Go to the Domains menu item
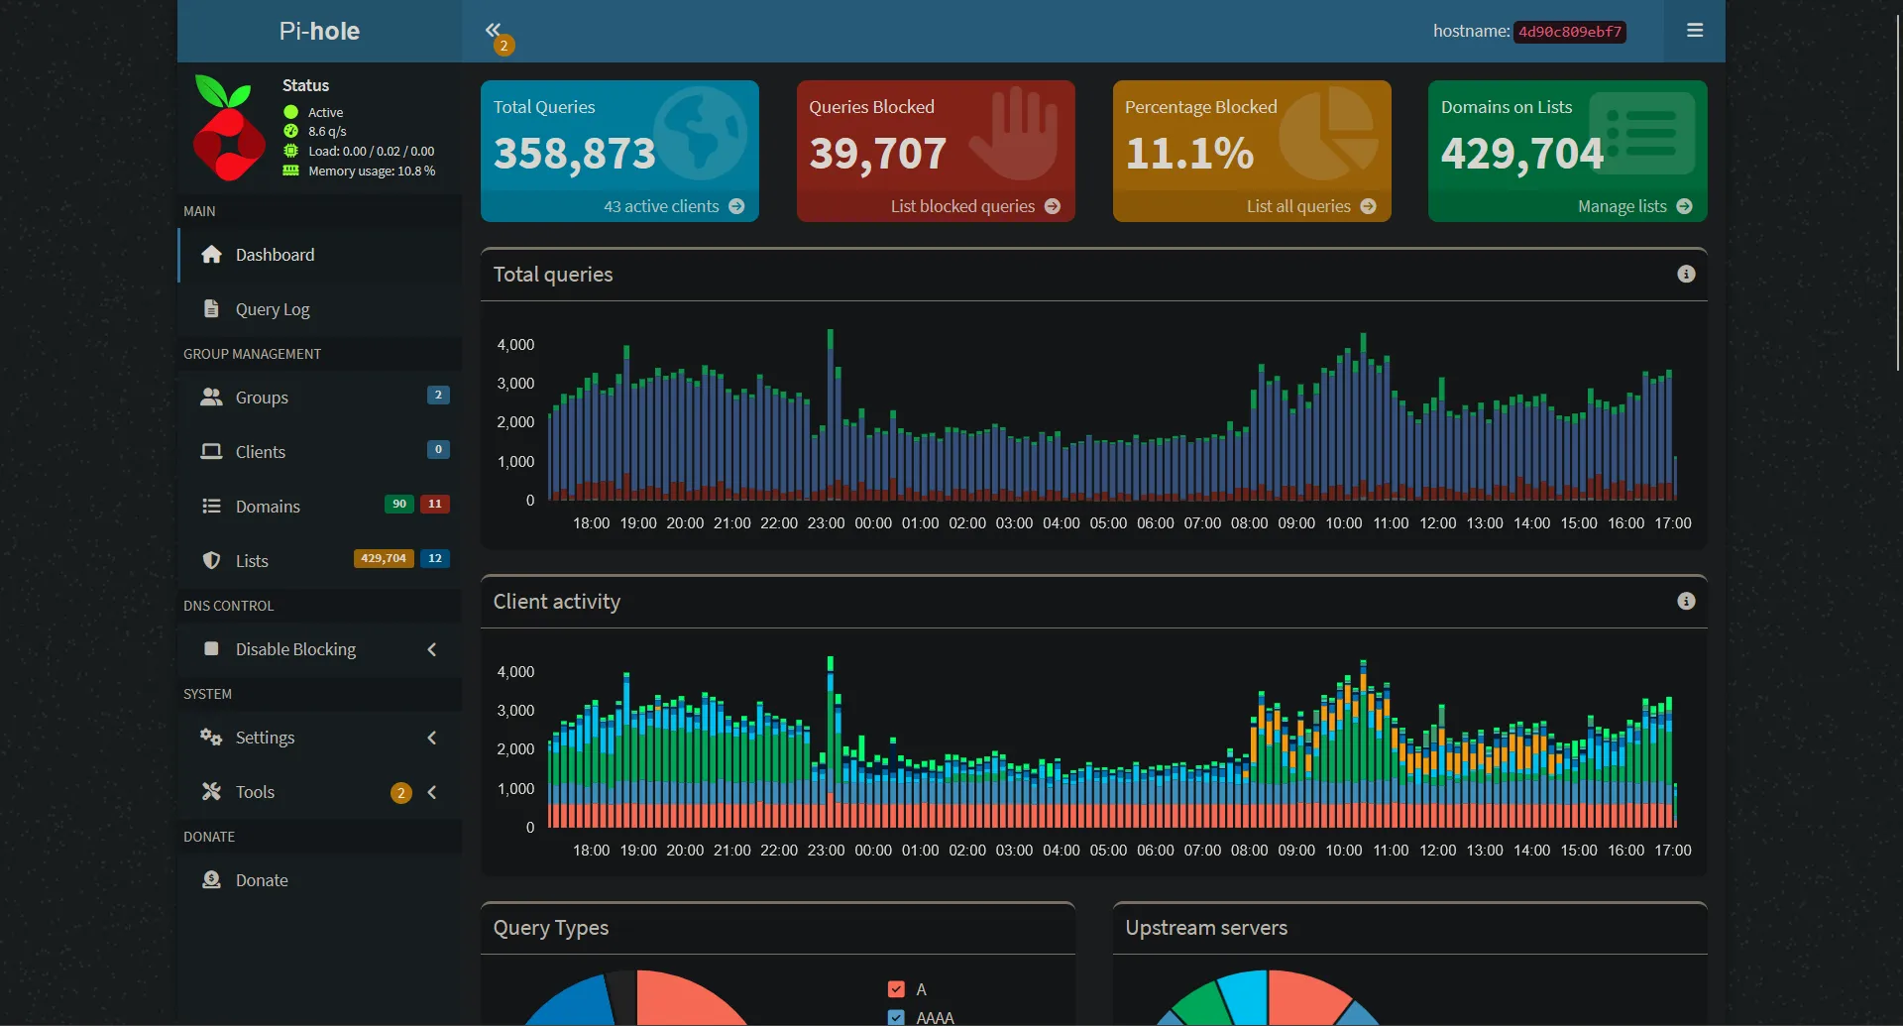This screenshot has width=1903, height=1026. pos(268,507)
